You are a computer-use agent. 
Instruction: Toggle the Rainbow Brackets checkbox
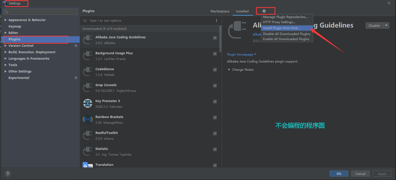[x=215, y=118]
